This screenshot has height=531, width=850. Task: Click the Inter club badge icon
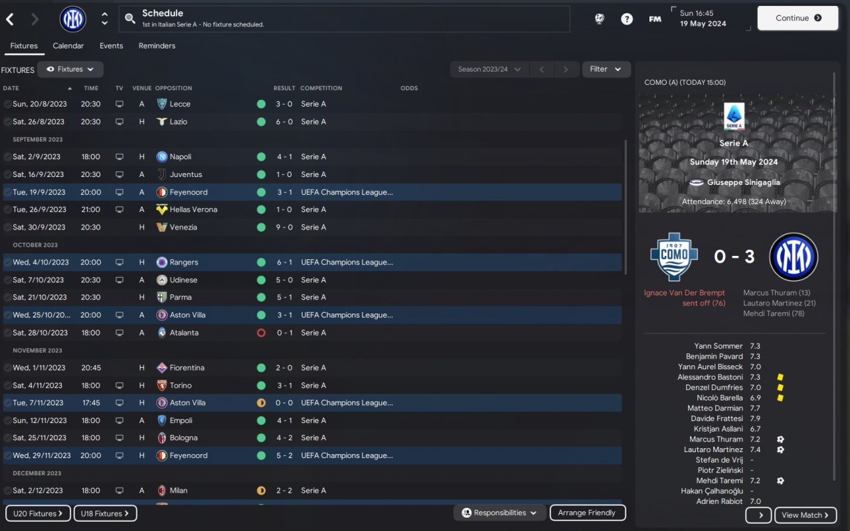click(73, 19)
